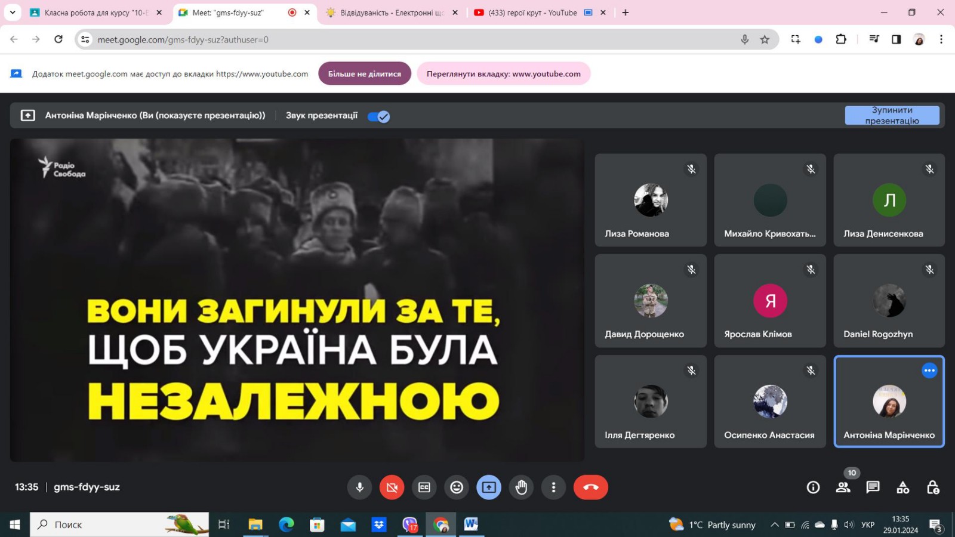
Task: Switch to the YouTube герої крут tab
Action: point(531,13)
